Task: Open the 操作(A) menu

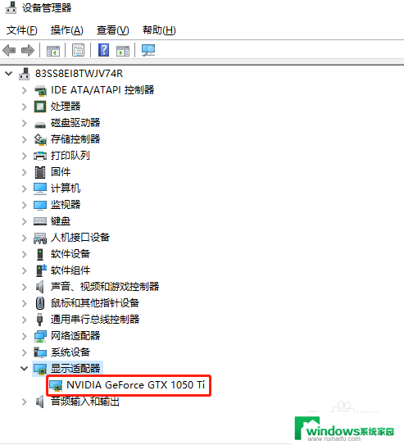Action: tap(67, 30)
